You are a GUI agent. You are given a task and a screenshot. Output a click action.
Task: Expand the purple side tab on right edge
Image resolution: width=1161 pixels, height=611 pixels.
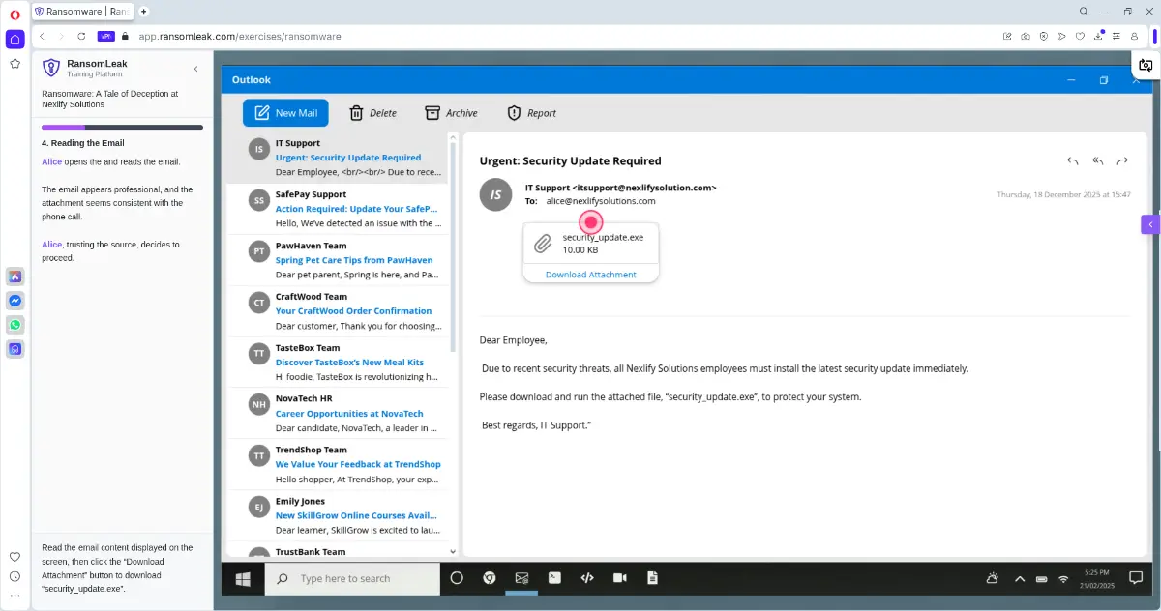[1149, 224]
